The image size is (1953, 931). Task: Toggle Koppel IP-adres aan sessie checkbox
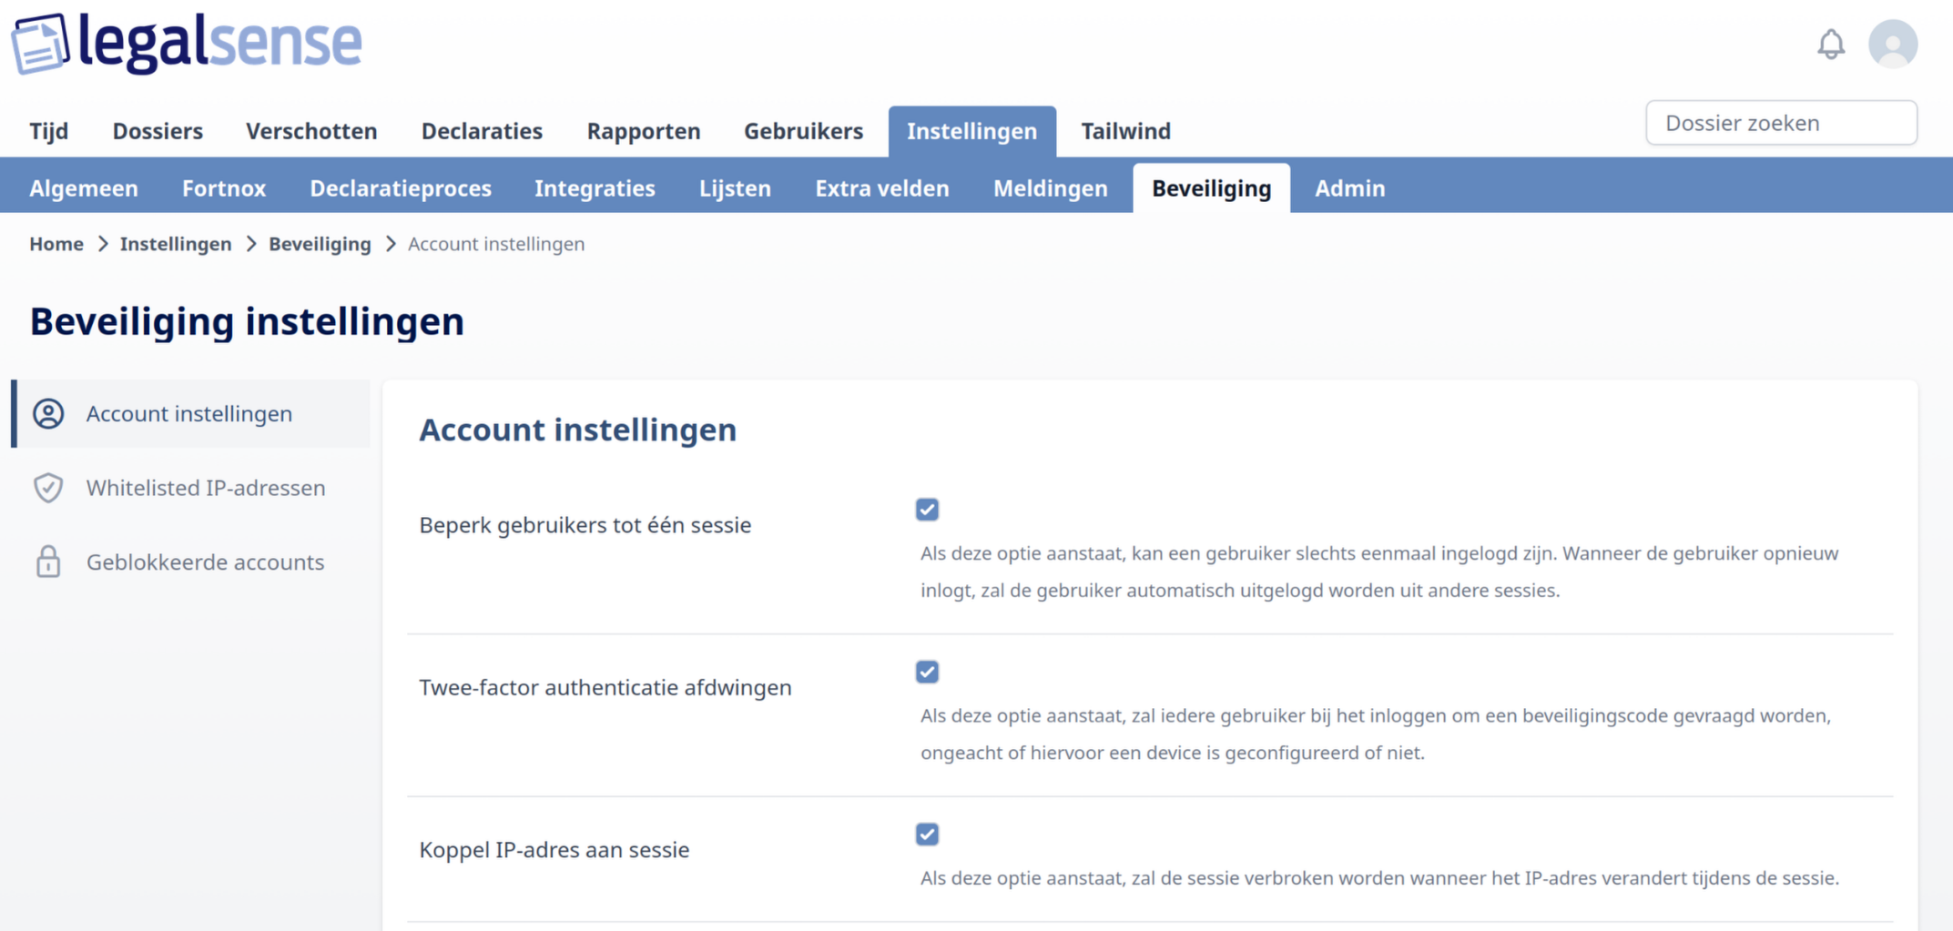(927, 834)
